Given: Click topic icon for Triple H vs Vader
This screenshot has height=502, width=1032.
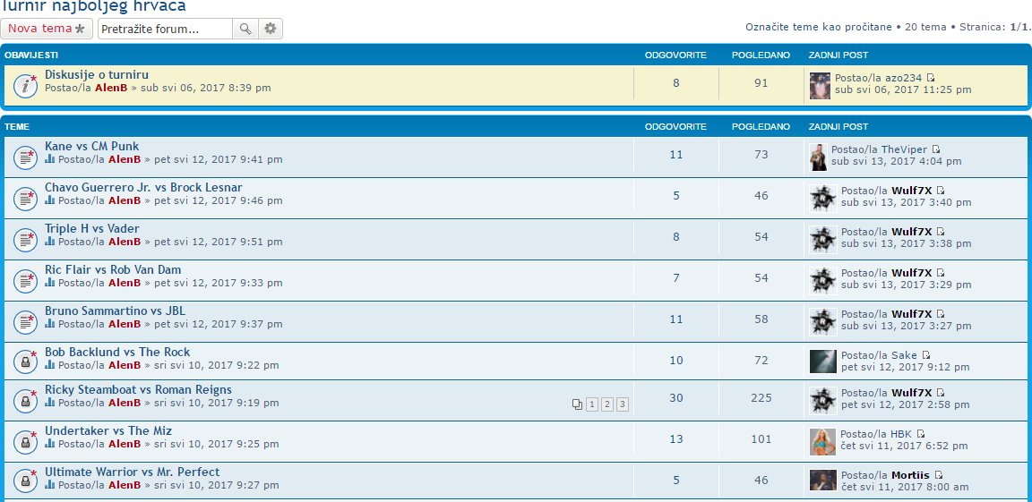Looking at the screenshot, I should [25, 239].
